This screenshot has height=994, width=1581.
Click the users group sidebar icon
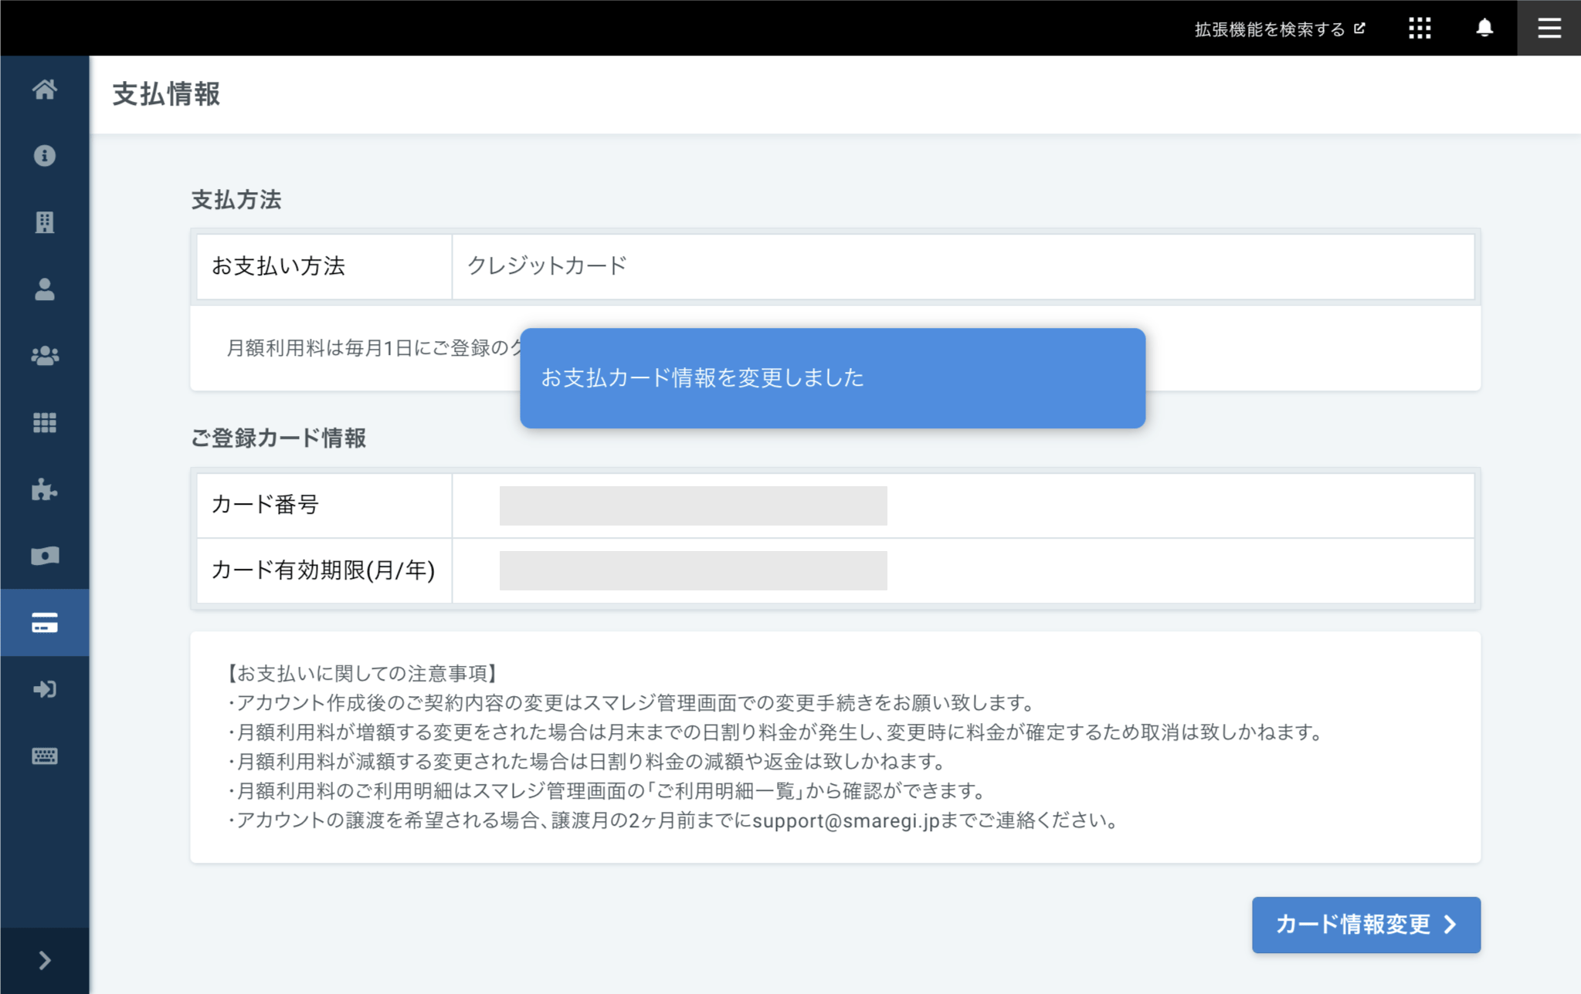point(45,356)
